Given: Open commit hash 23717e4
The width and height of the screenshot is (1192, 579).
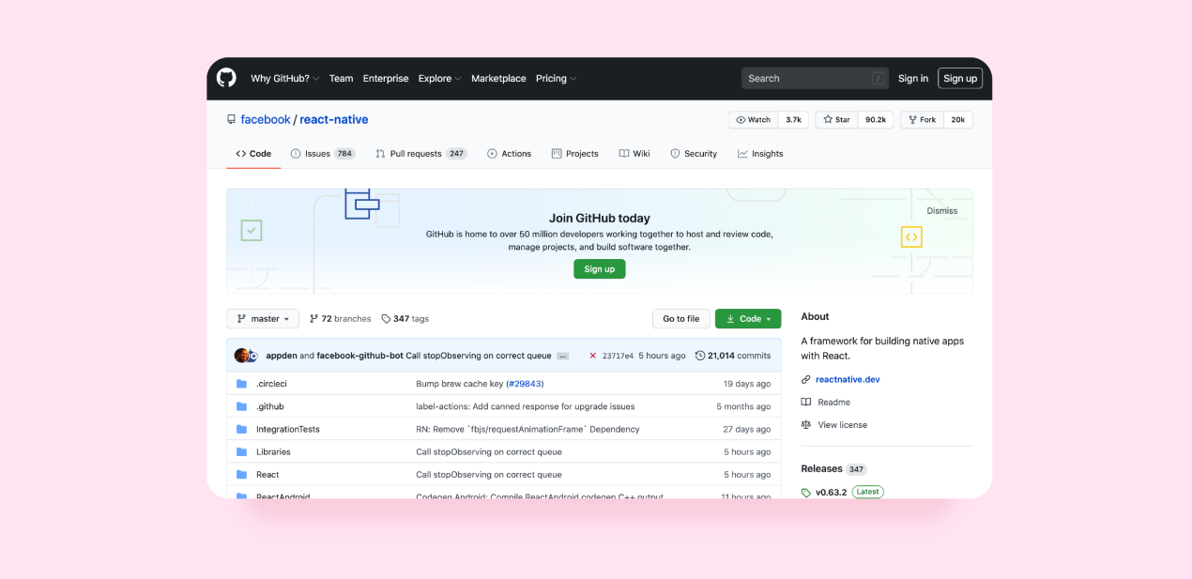Looking at the screenshot, I should 618,356.
